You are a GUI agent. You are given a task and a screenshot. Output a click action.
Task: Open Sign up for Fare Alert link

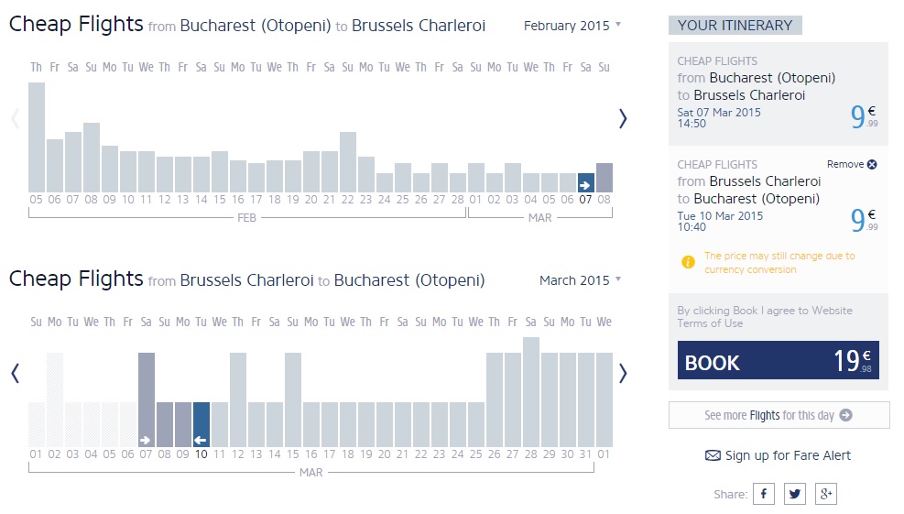click(x=788, y=455)
